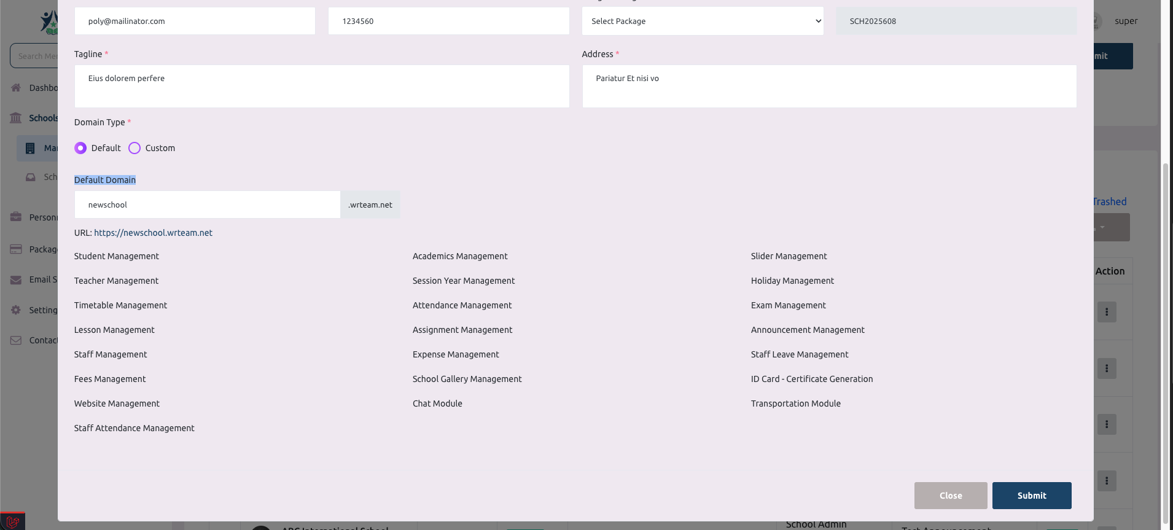Open the second row action menu dots
The height and width of the screenshot is (530, 1173).
[1107, 368]
